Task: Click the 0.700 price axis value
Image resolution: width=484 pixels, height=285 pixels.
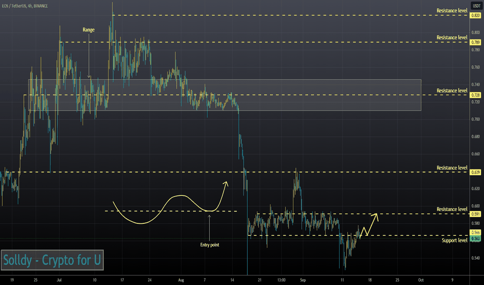Action: (x=476, y=119)
